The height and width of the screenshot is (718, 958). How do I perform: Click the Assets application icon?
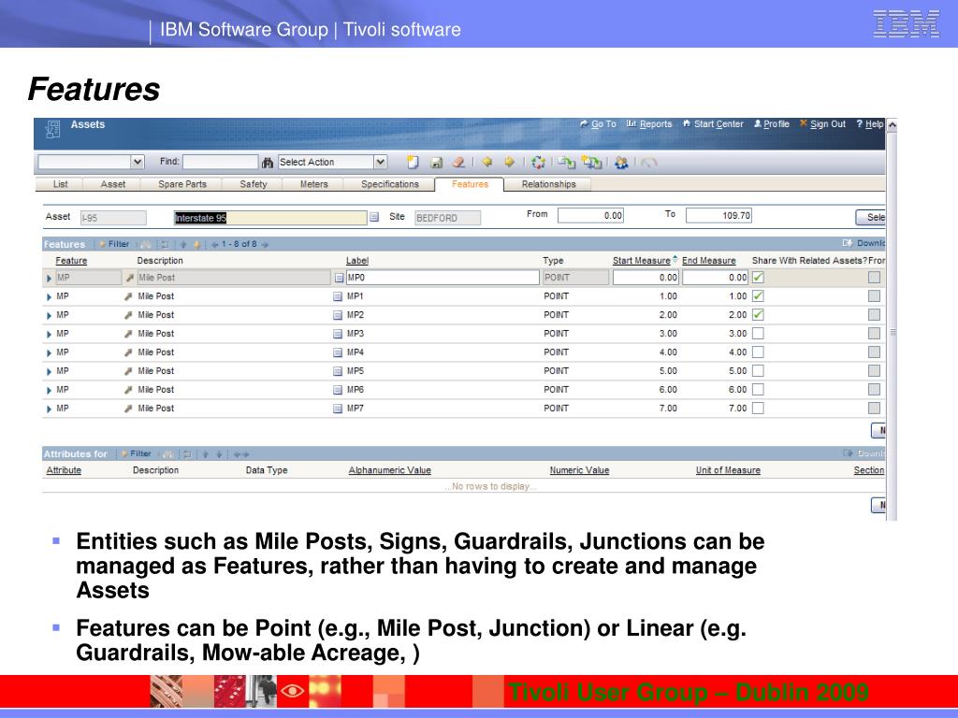click(52, 129)
